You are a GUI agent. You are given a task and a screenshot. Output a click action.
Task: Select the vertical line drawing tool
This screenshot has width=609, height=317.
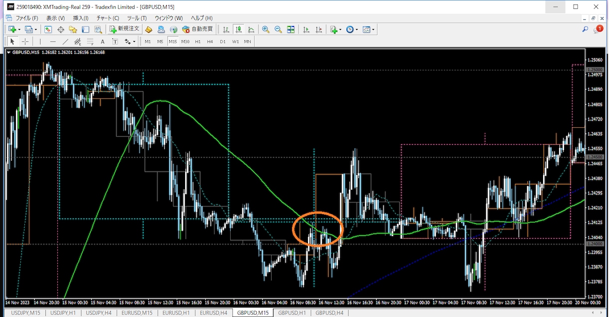coord(40,41)
